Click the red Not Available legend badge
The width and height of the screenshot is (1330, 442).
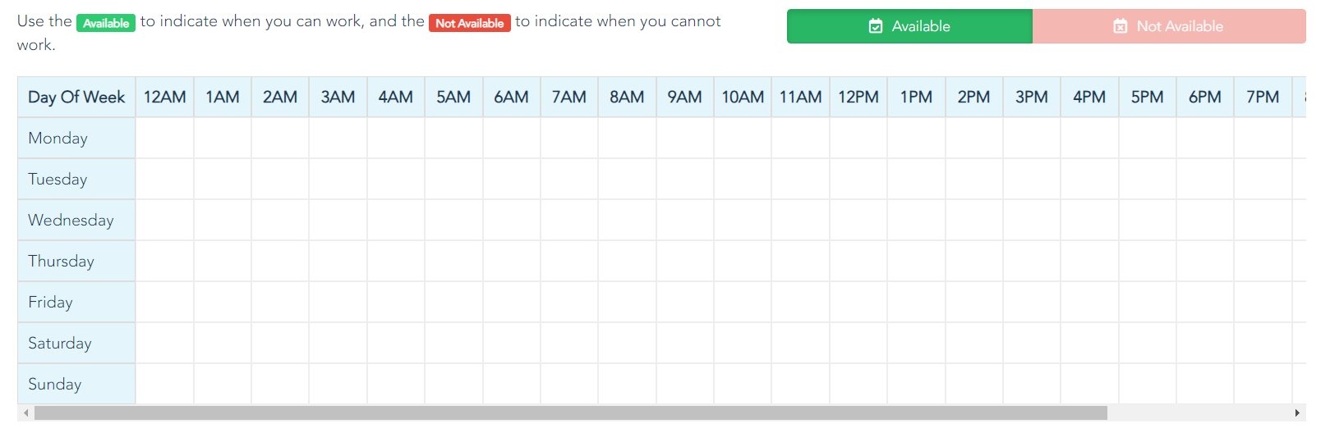pos(470,23)
